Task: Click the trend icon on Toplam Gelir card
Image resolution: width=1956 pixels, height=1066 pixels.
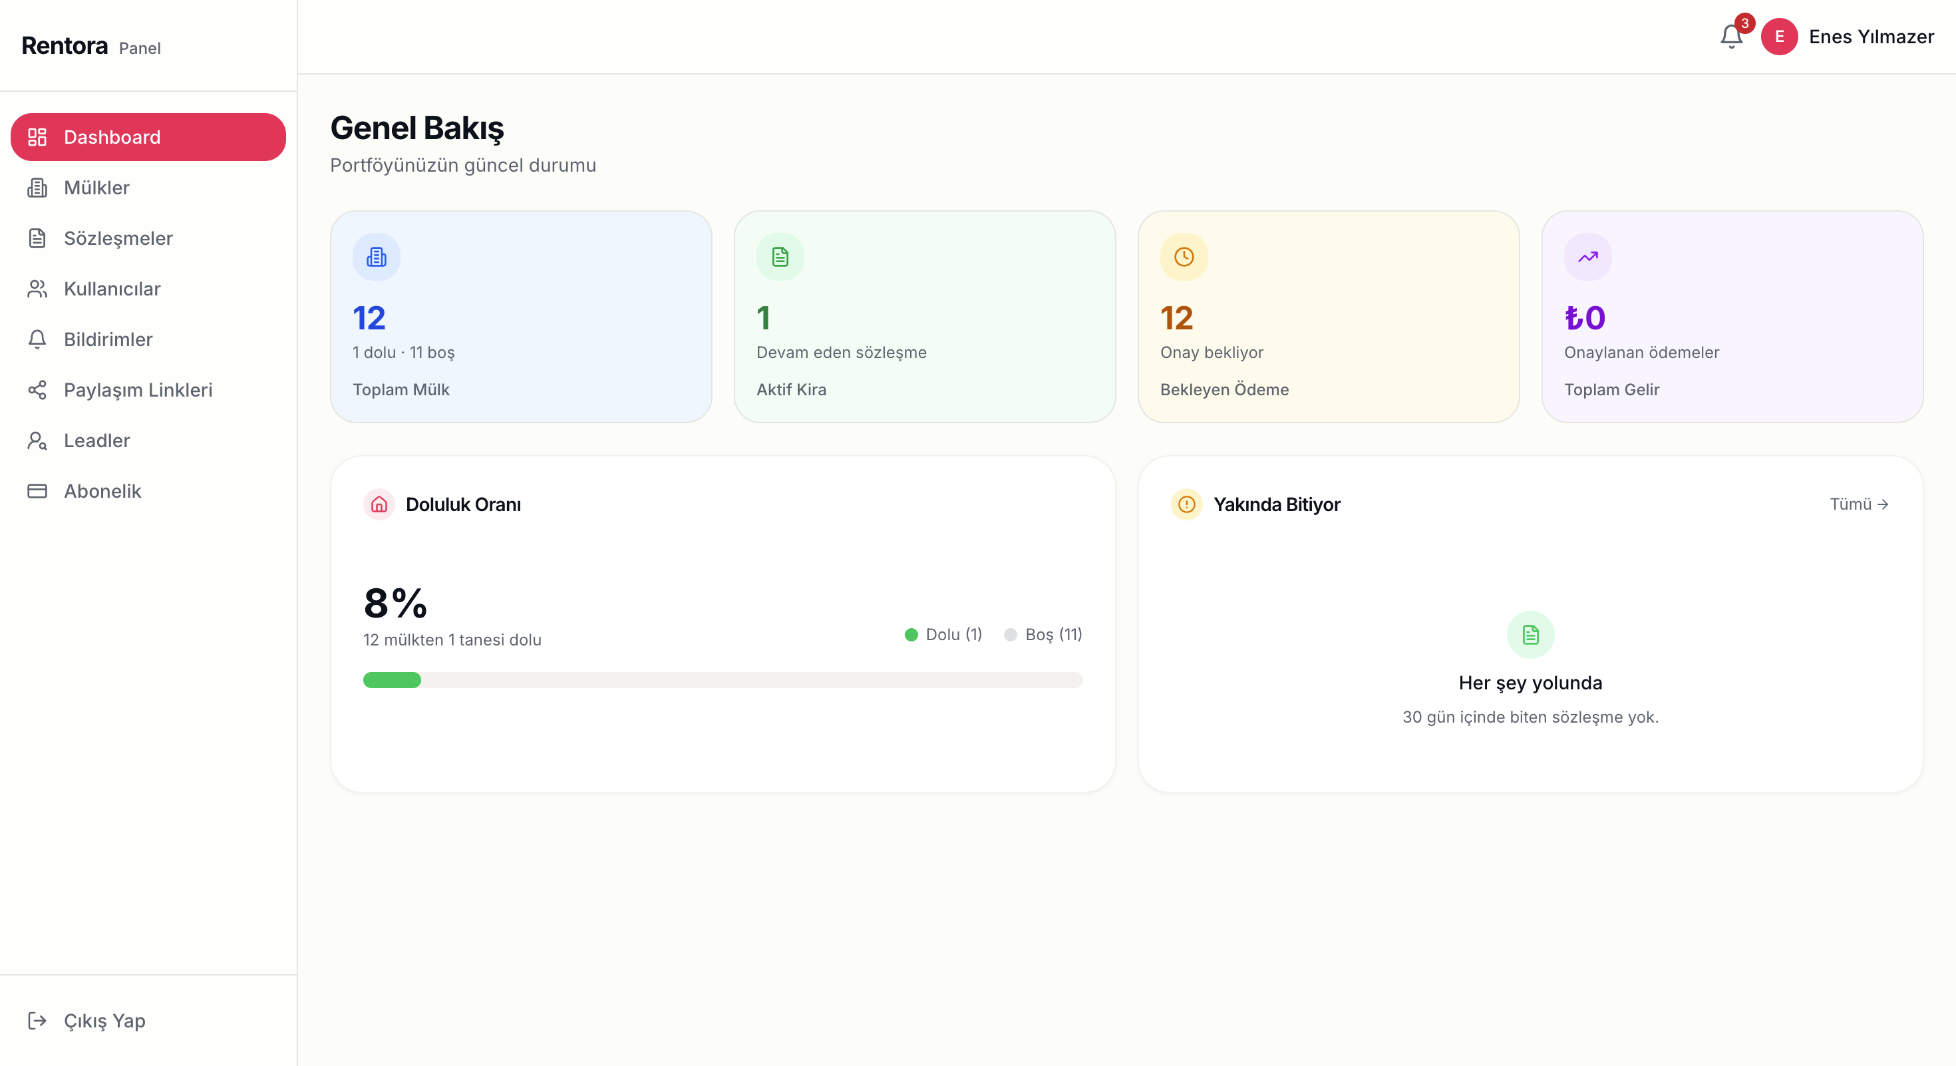Action: click(x=1587, y=256)
